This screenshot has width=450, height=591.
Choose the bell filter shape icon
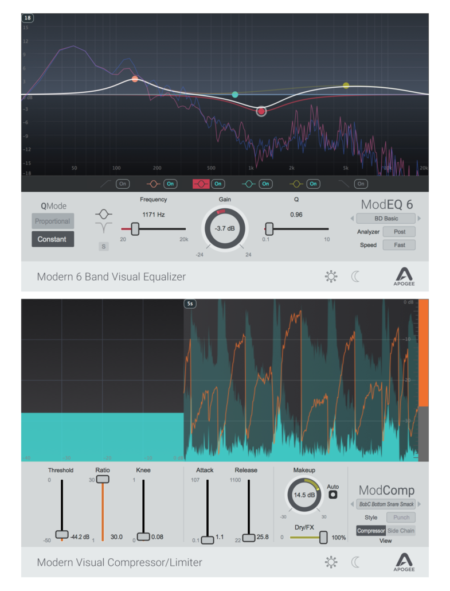click(x=104, y=215)
